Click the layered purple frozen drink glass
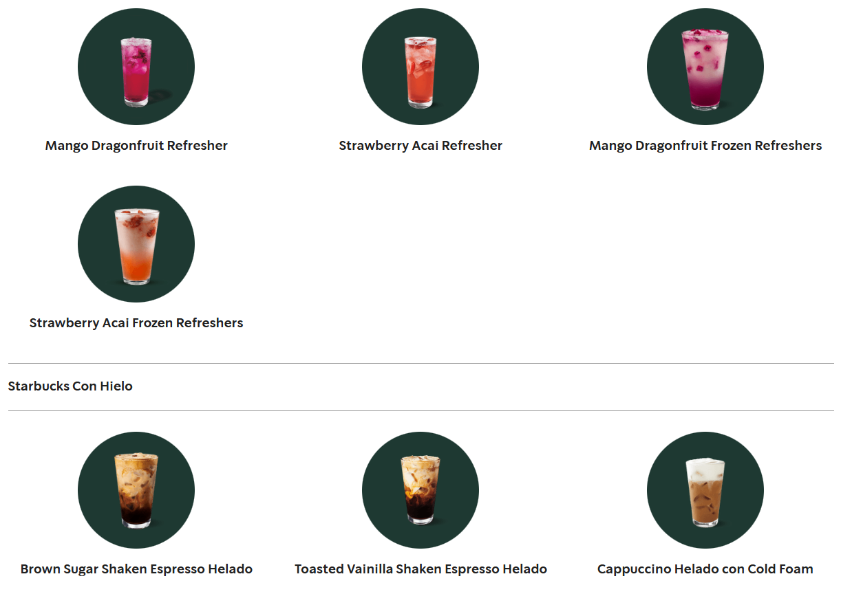The image size is (841, 594). coord(705,69)
